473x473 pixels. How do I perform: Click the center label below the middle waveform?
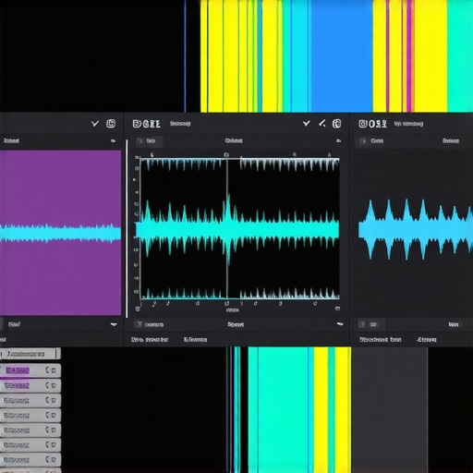236,324
